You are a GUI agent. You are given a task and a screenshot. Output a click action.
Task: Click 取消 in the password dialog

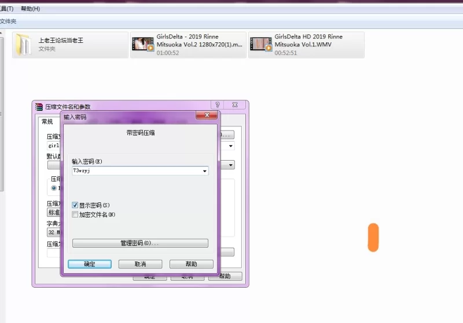pos(140,264)
